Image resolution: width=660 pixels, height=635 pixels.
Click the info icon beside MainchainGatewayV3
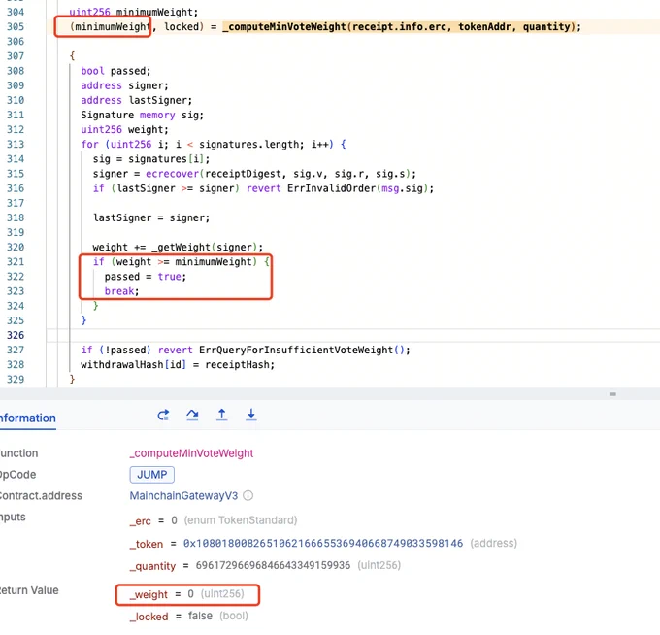[248, 495]
